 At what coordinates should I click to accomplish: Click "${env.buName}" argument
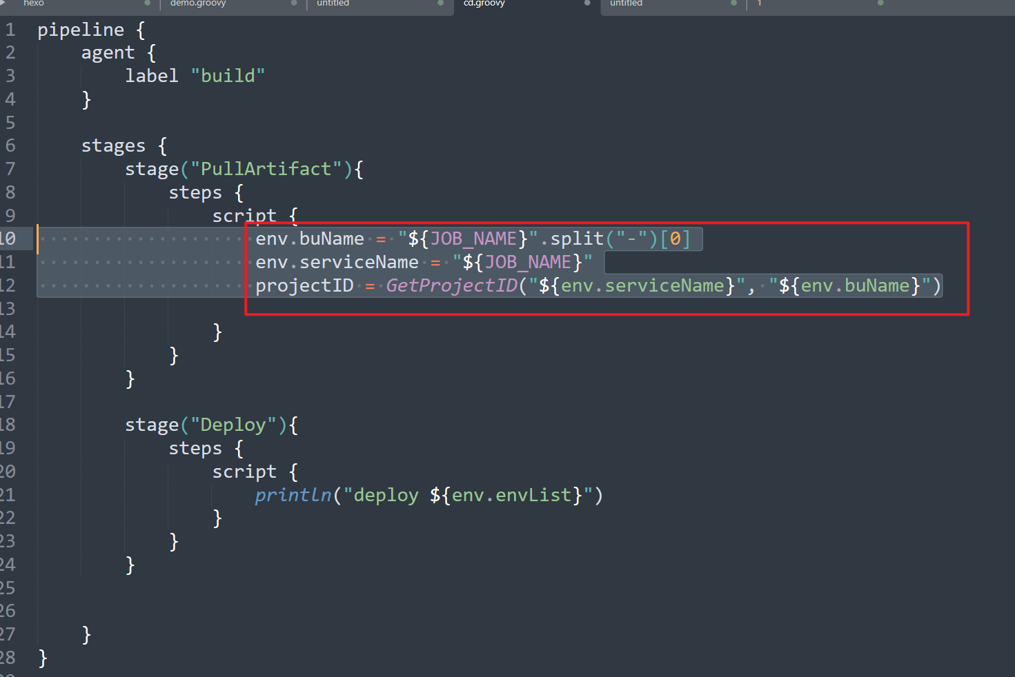(x=850, y=285)
